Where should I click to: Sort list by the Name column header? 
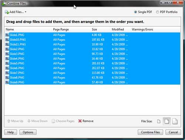(x=10, y=30)
